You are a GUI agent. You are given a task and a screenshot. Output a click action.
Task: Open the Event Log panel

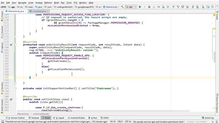(x=208, y=118)
